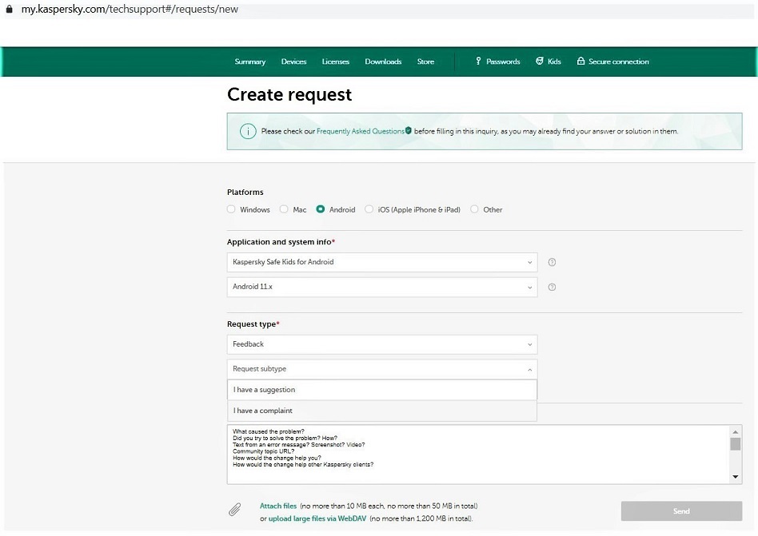
Task: Click the paperclip attach icon
Action: point(235,510)
